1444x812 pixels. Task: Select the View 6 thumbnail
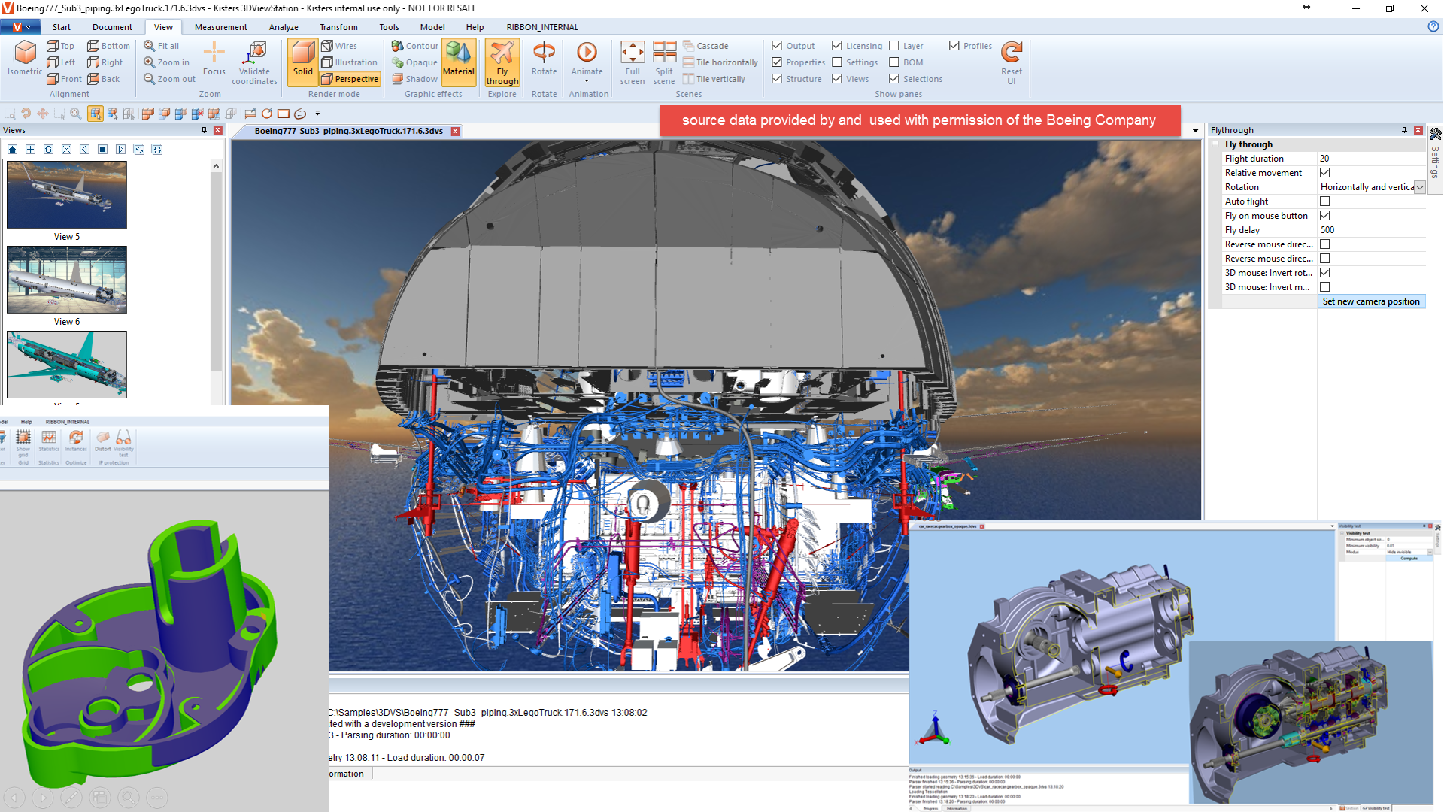[x=67, y=280]
